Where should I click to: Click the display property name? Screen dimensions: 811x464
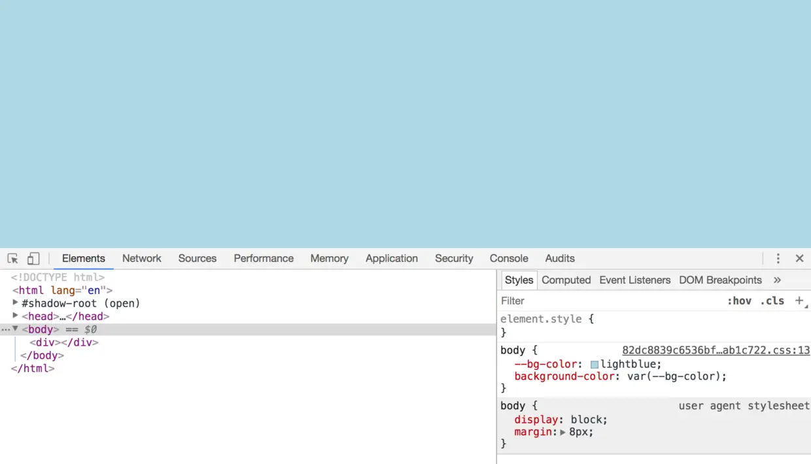(536, 420)
